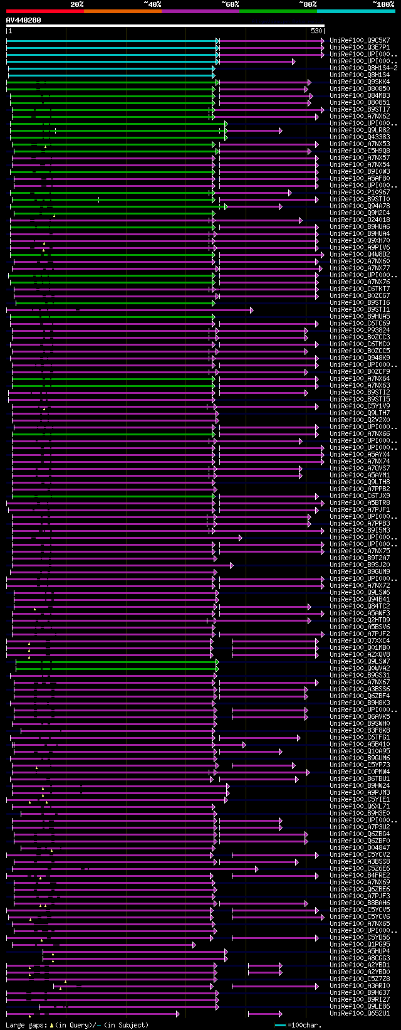
Task: Select the UniRef100_C6TKT7 label
Action: 360,289
